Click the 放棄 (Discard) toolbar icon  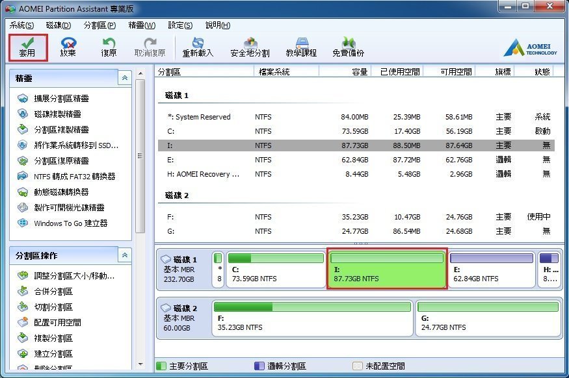pos(68,47)
